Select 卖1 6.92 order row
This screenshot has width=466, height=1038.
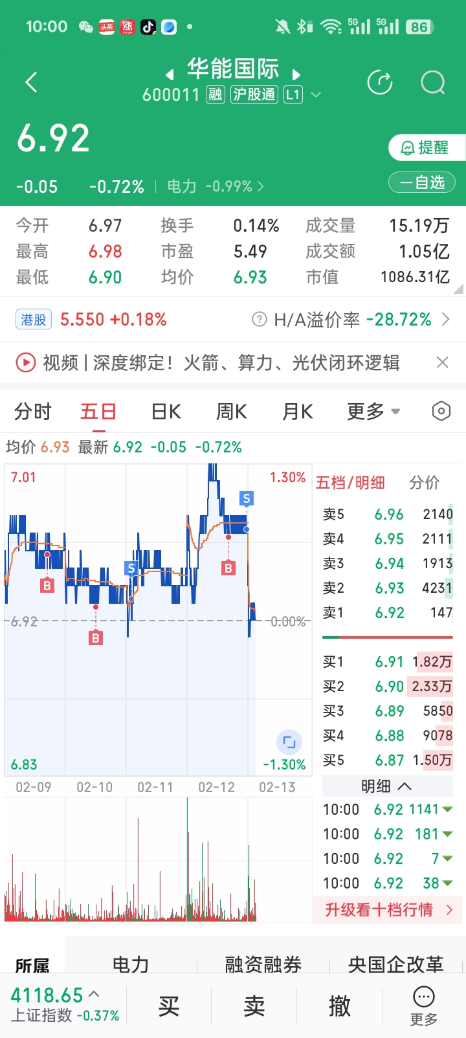[x=388, y=613]
